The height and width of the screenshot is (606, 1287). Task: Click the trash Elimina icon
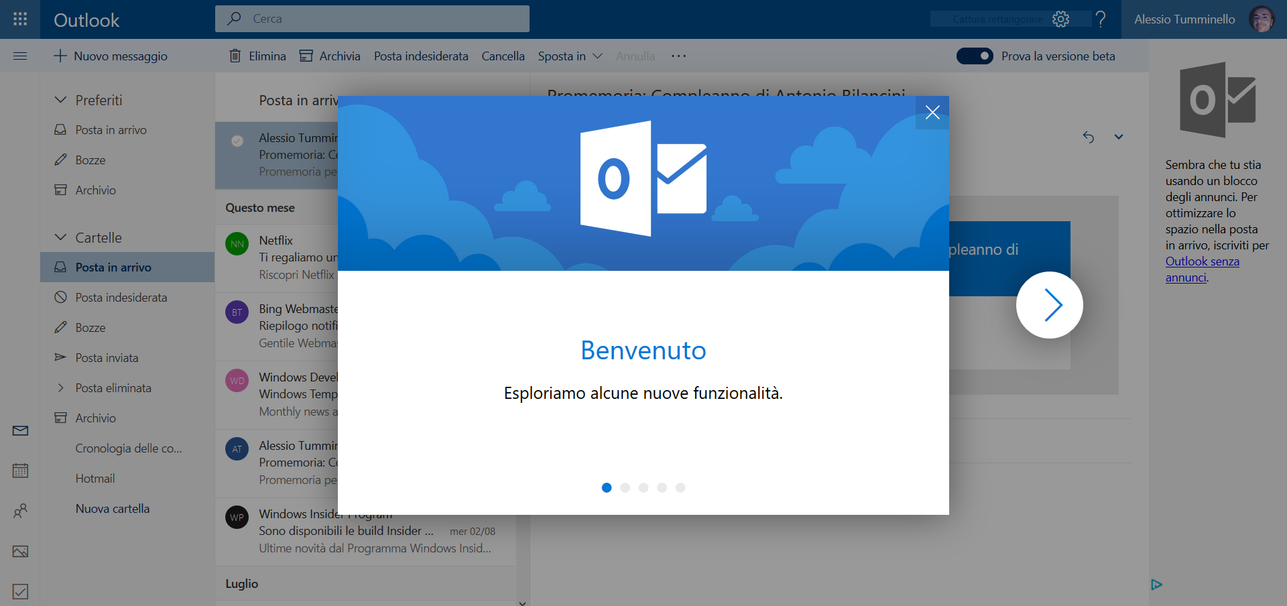(x=235, y=56)
